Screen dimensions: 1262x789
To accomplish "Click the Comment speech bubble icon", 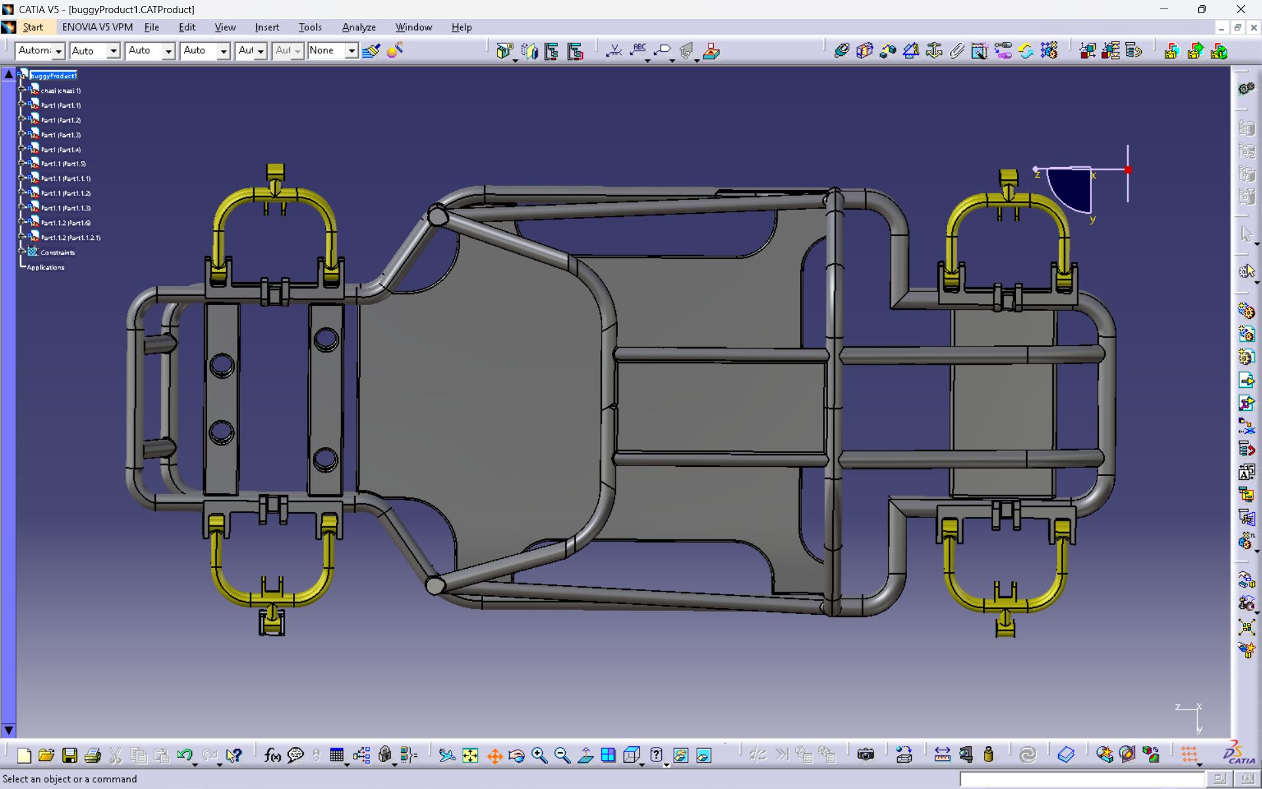I will coord(296,755).
